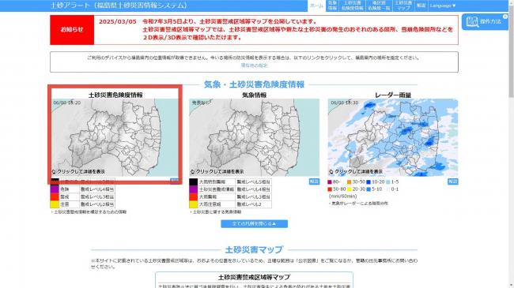Click the 2025/03/05 notice date
Image resolution: width=514 pixels, height=288 pixels.
(117, 21)
